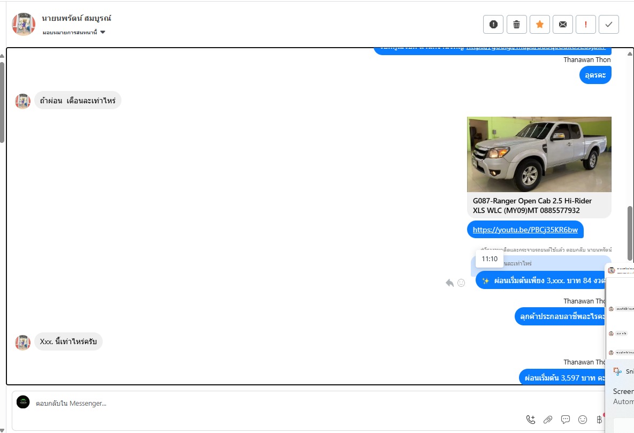Screen dimensions: 634x433
Task: Mark conversation done with checkmark icon
Action: click(x=608, y=24)
